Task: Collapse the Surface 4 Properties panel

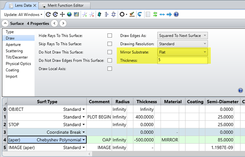Action: coord(5,24)
